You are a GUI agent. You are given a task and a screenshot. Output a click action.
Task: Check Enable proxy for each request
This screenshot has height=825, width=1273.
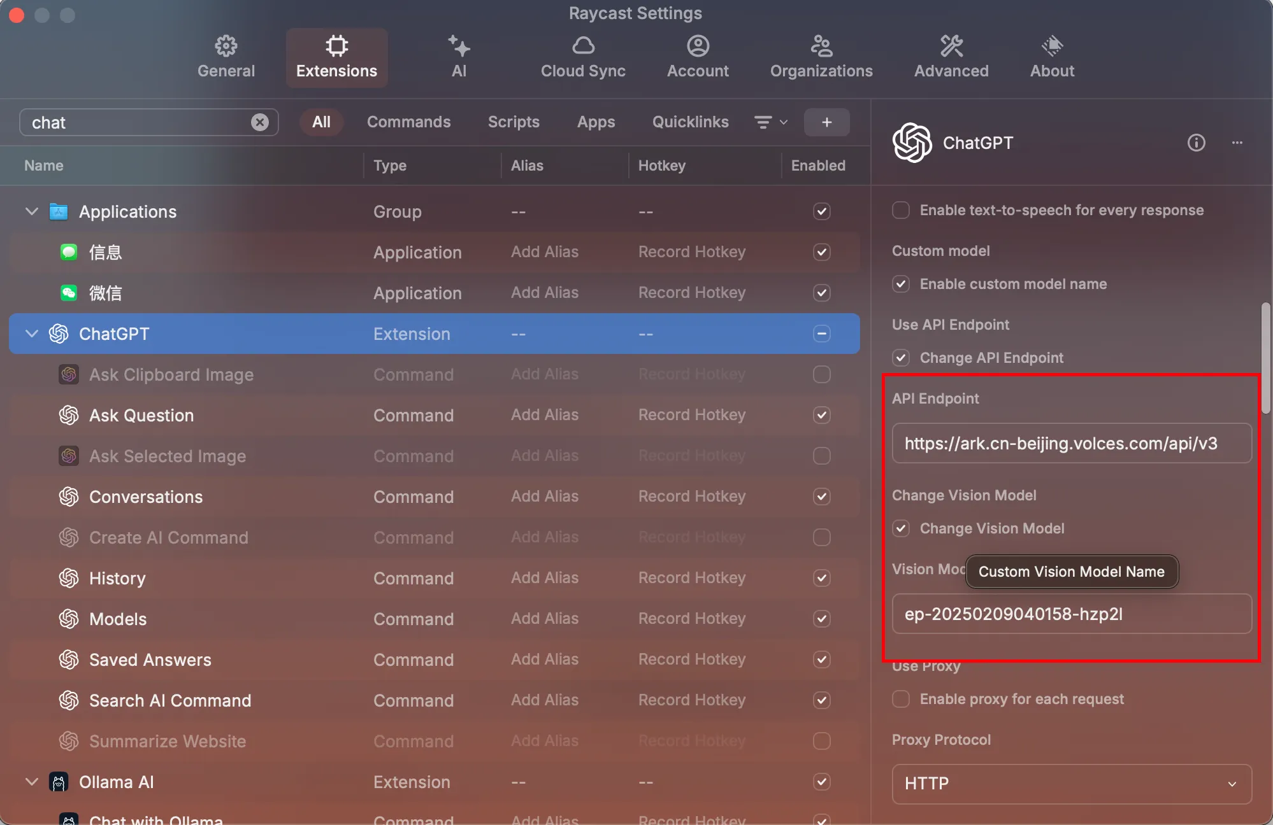[901, 699]
